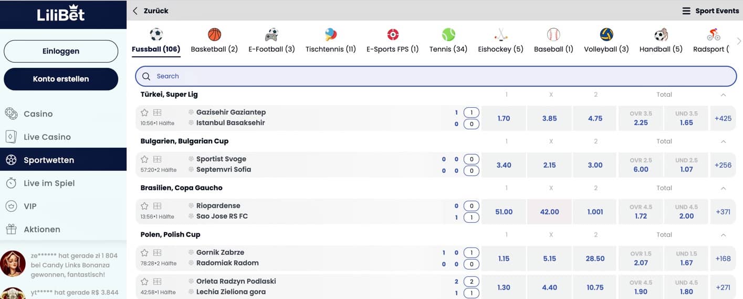
Task: Select Sportist Svoge odds 3.40
Action: point(504,165)
